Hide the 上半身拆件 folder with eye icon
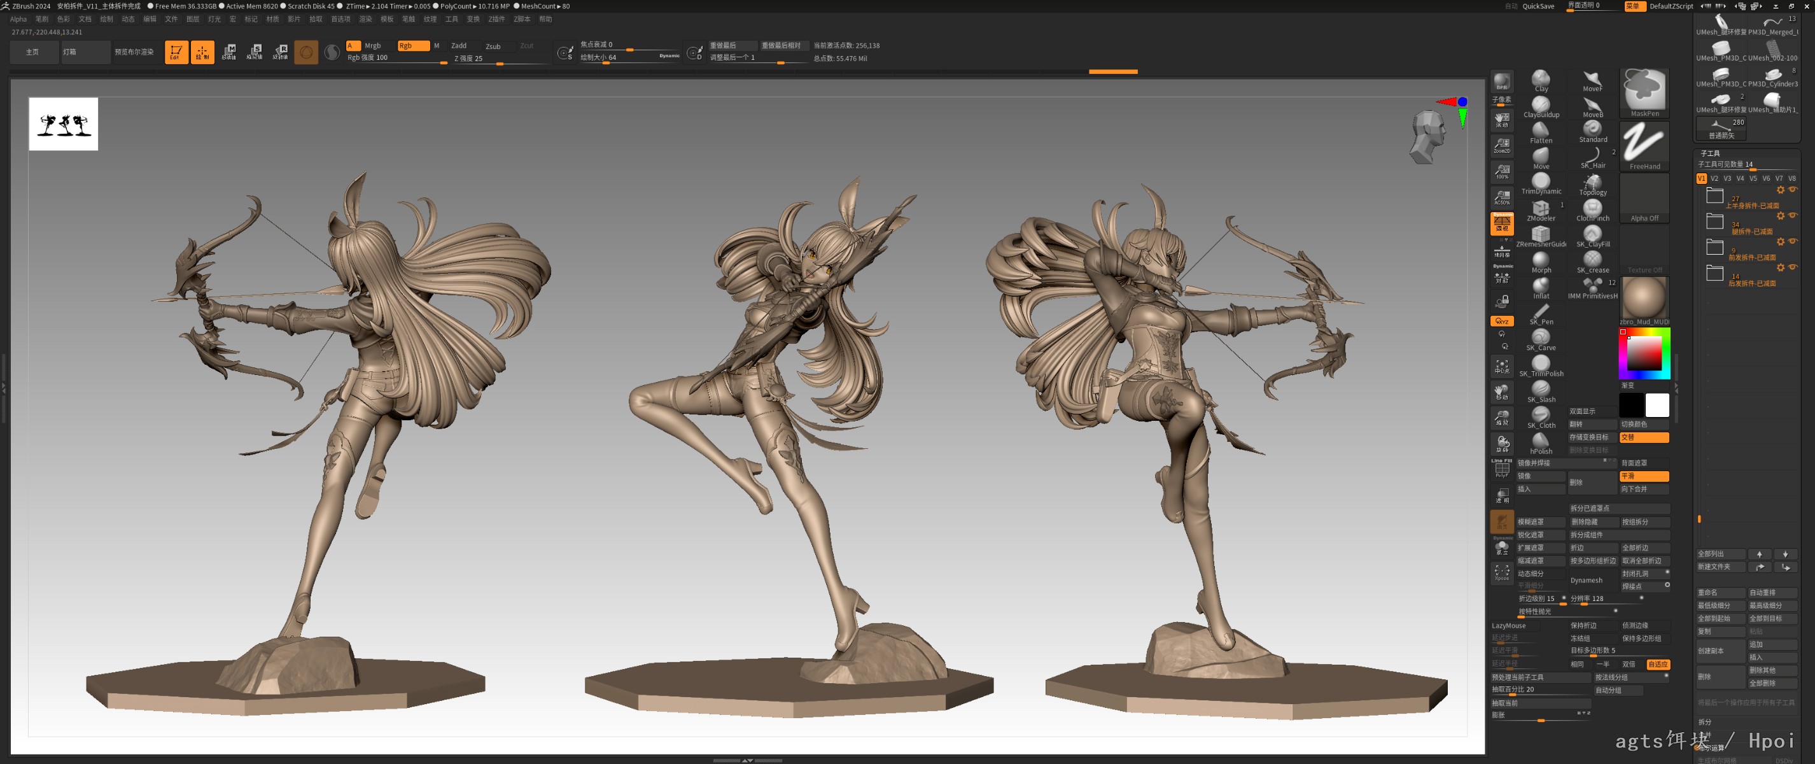This screenshot has width=1815, height=764. tap(1793, 190)
